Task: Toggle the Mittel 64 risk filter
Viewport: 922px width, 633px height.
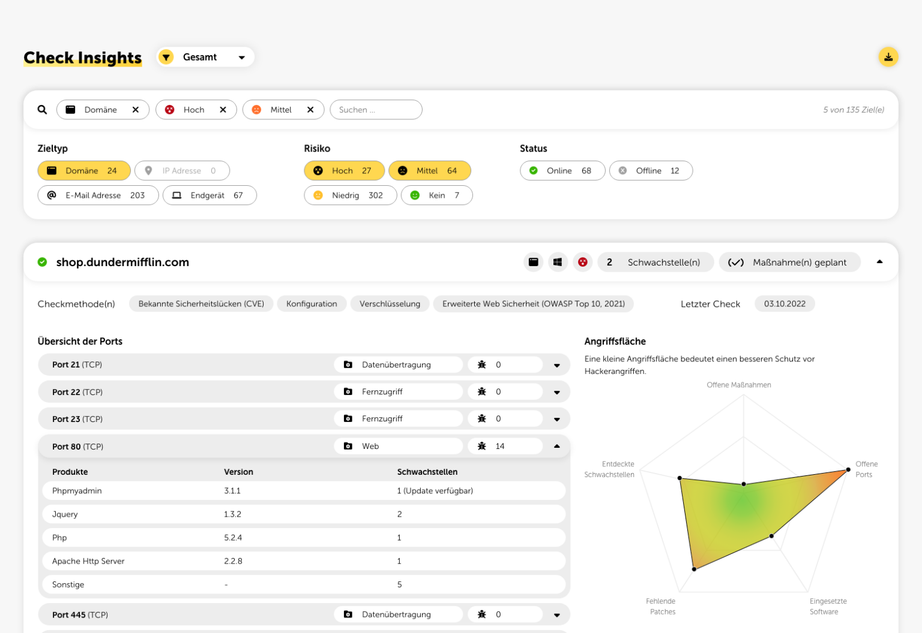Action: click(430, 171)
